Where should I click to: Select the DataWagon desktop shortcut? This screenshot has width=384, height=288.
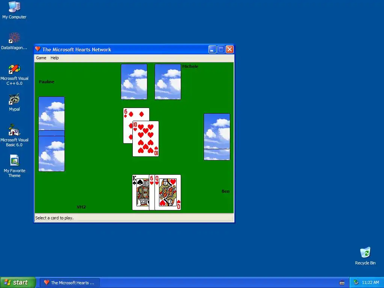click(14, 41)
